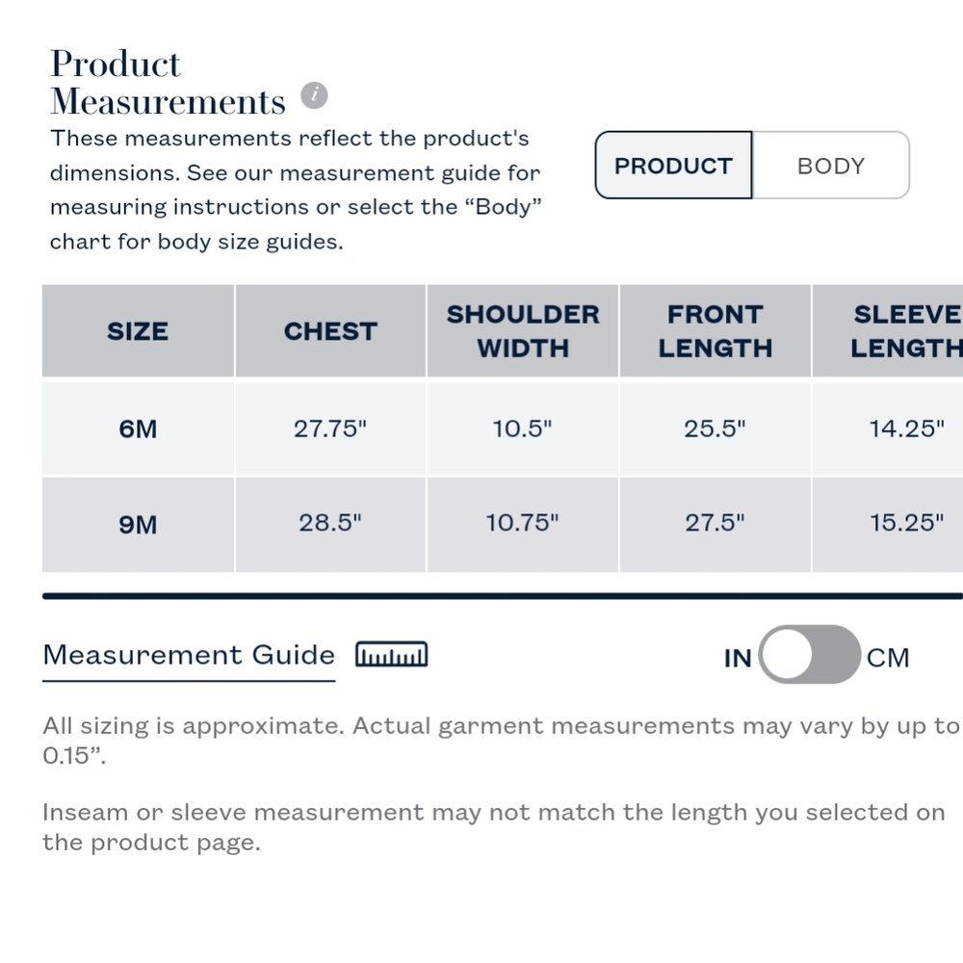This screenshot has height=963, width=963.
Task: Click the 28.5" chest value for 9M
Action: pos(330,523)
